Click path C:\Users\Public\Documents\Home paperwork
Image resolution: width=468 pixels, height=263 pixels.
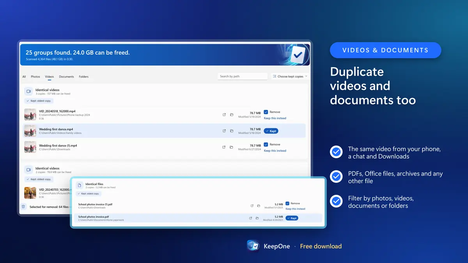click(101, 220)
